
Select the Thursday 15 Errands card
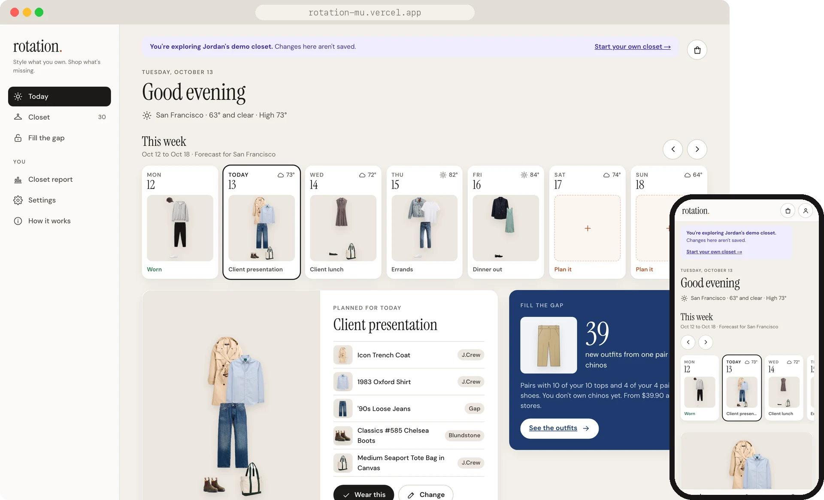coord(424,222)
